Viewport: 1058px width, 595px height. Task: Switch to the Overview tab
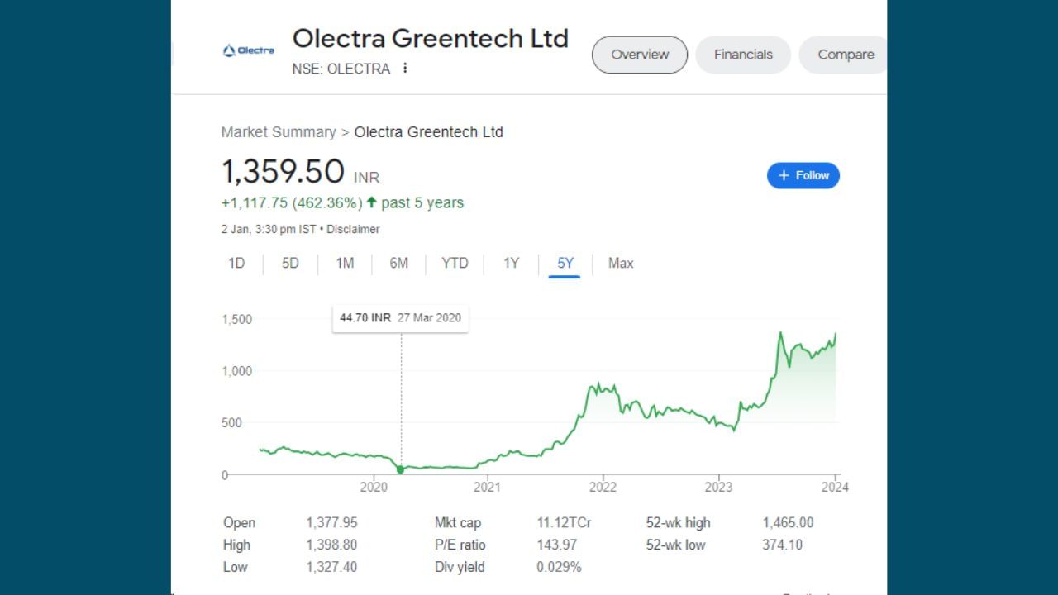(639, 55)
